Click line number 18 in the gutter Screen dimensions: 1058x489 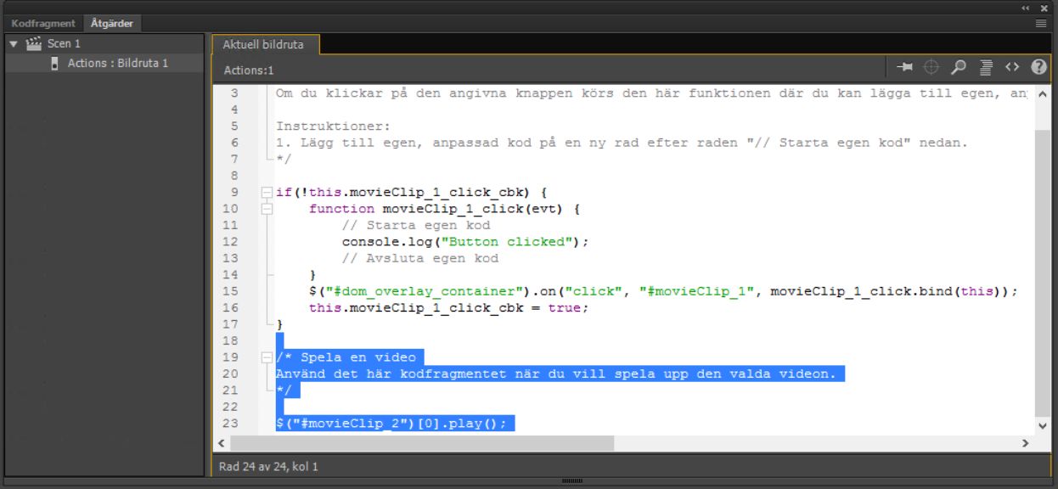pos(231,340)
